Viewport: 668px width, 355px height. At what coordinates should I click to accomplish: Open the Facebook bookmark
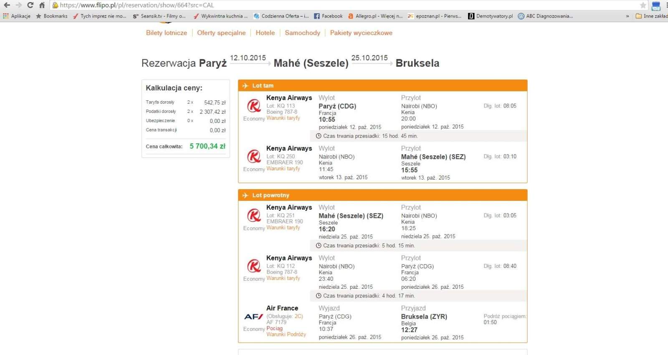(x=328, y=16)
